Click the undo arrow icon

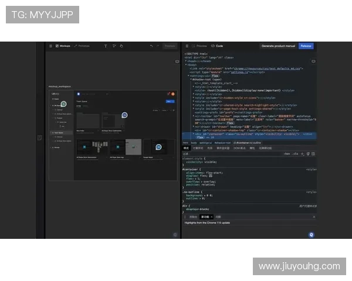151,46
